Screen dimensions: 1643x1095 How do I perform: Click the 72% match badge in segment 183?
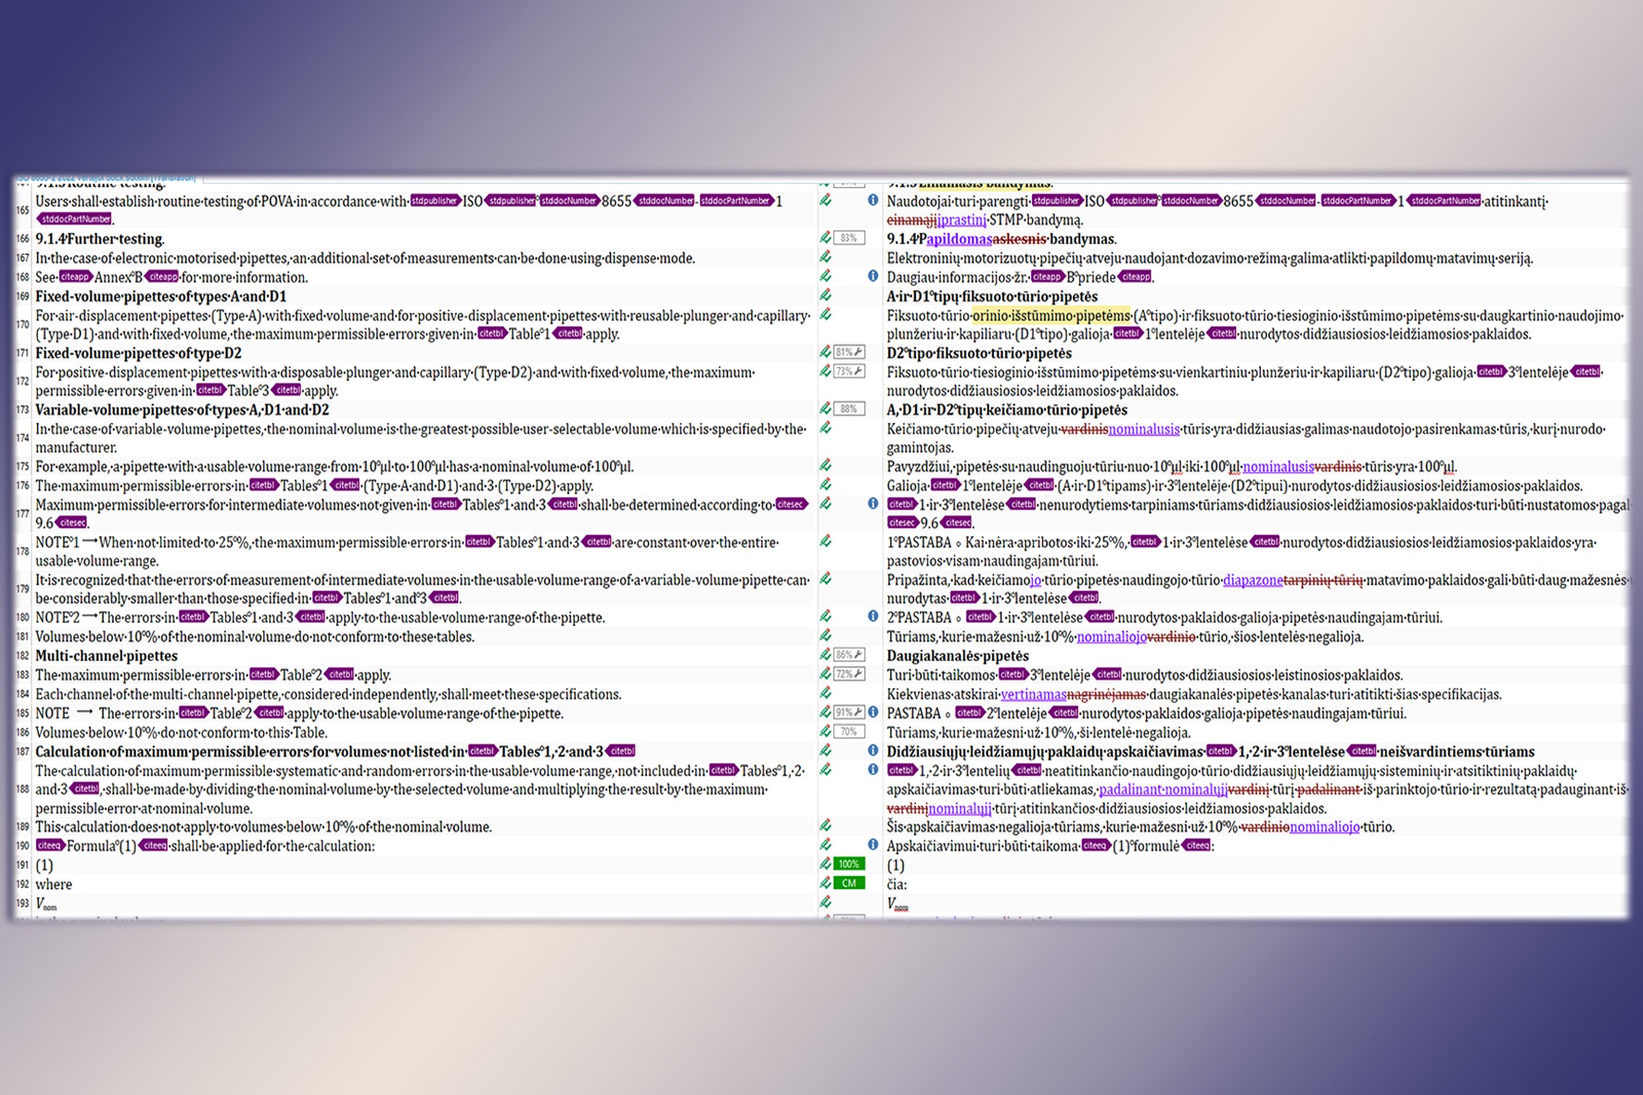pos(849,674)
